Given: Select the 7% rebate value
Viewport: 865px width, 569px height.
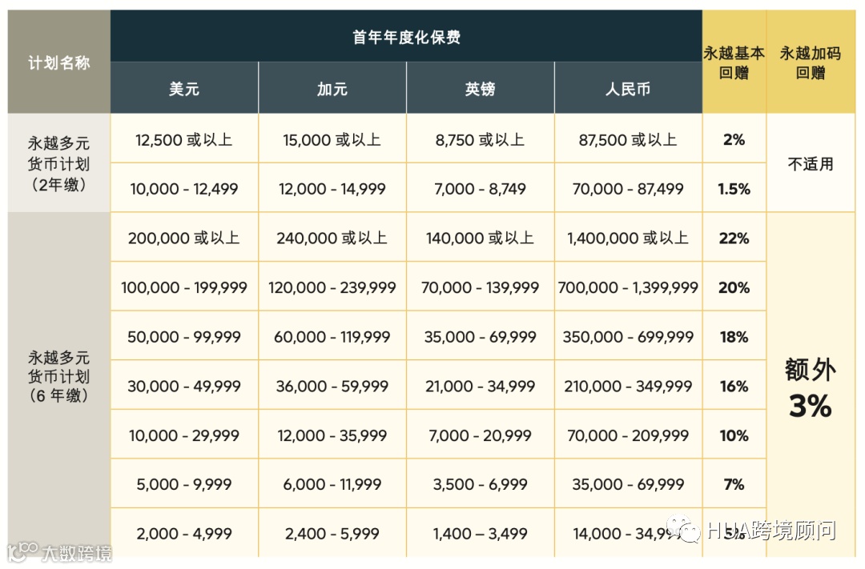Looking at the screenshot, I should 734,483.
